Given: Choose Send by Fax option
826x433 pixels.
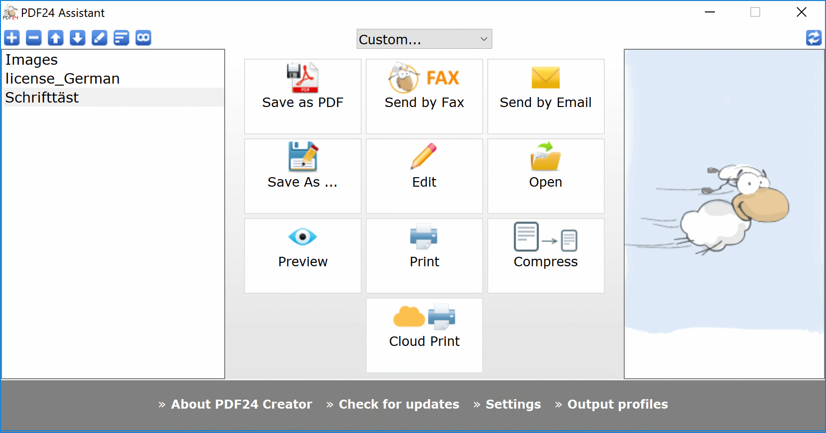Looking at the screenshot, I should [x=424, y=96].
